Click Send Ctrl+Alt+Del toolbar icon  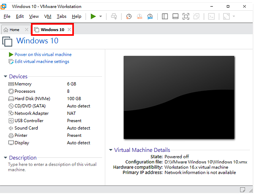[114, 16]
